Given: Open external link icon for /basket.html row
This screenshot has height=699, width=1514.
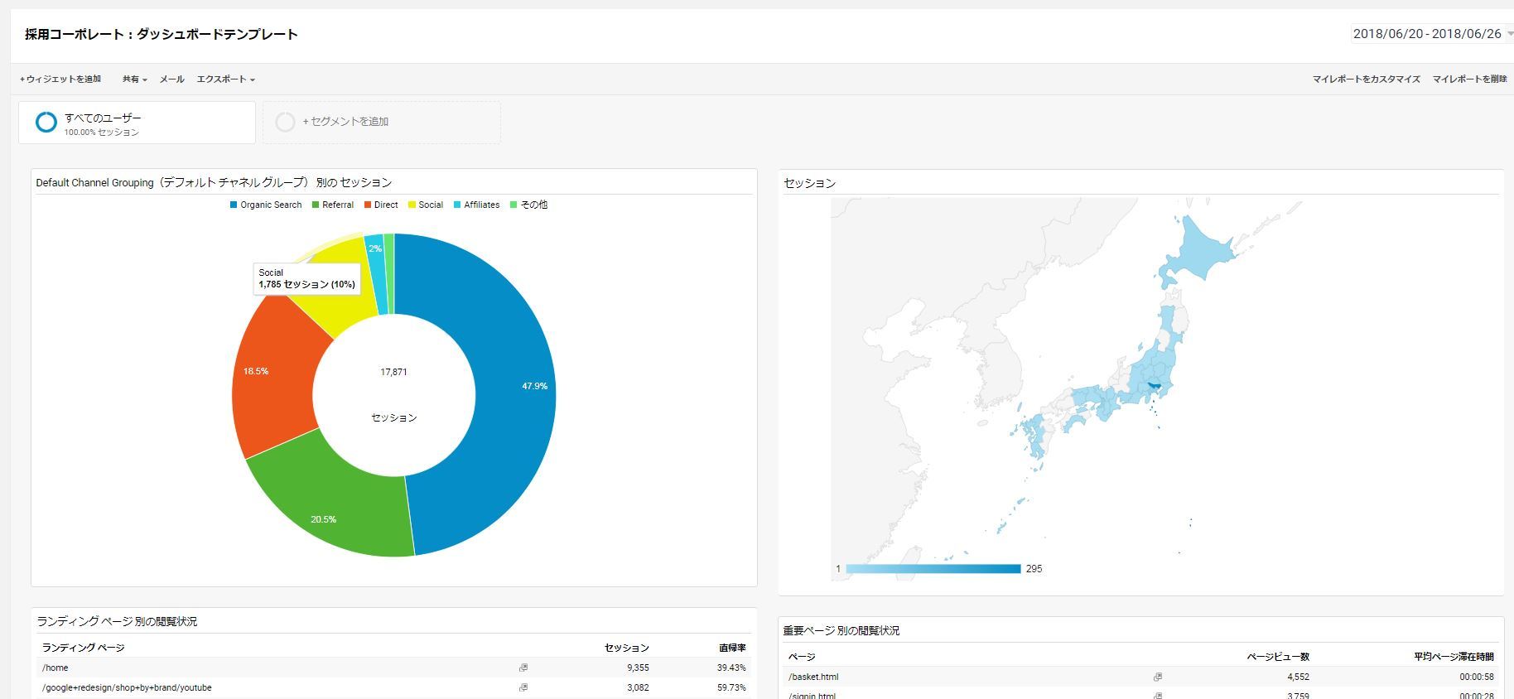Looking at the screenshot, I should click(1157, 677).
